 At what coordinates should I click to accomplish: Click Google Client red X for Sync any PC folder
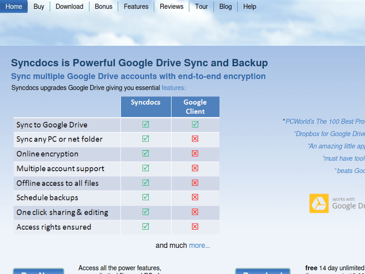tap(195, 139)
